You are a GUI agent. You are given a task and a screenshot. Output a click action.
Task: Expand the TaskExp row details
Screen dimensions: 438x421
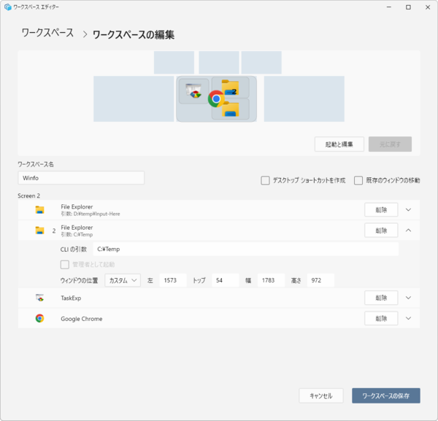click(x=408, y=298)
